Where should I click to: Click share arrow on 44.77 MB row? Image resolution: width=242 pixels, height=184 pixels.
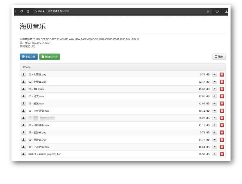click(215, 140)
